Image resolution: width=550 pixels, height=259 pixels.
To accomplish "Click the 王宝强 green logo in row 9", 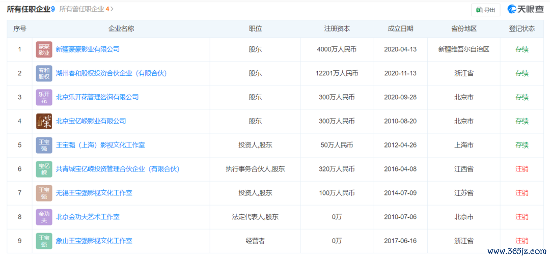I will coord(44,241).
